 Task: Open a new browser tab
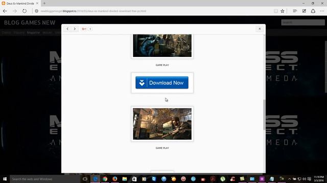44,3
